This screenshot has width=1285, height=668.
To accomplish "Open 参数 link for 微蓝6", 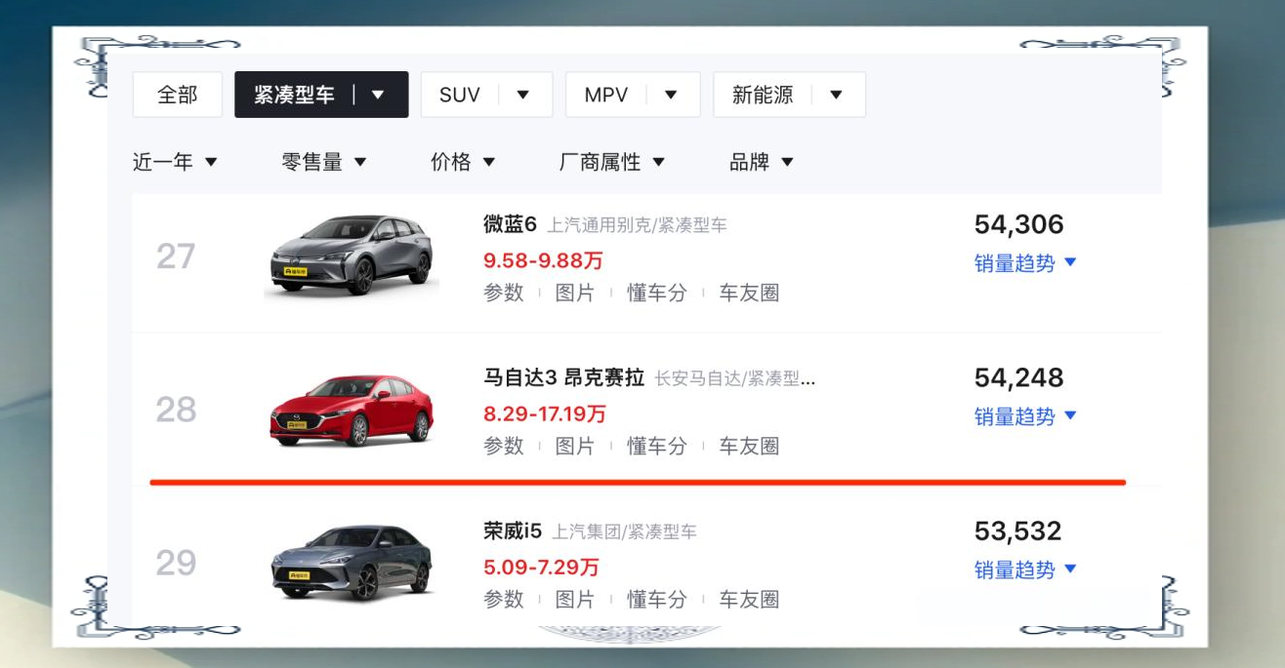I will point(504,293).
